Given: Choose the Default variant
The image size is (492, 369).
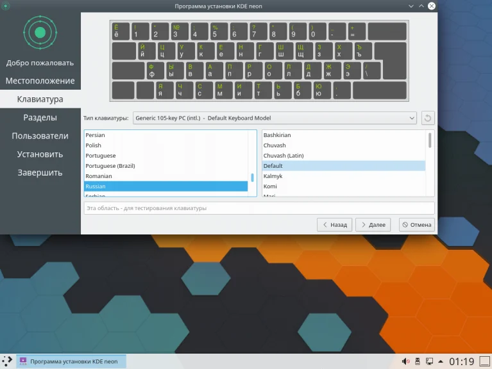Looking at the screenshot, I should pos(344,166).
